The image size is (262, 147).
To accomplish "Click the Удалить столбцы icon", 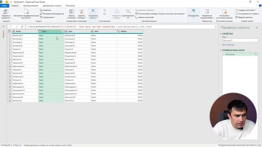I will point(81,12).
